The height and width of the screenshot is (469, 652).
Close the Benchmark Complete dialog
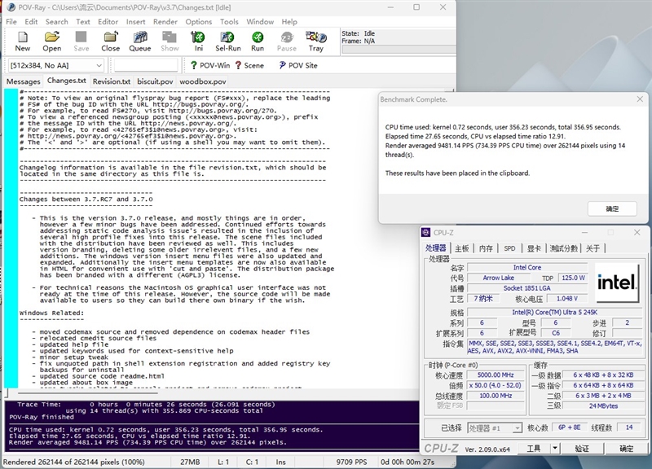tap(640, 99)
